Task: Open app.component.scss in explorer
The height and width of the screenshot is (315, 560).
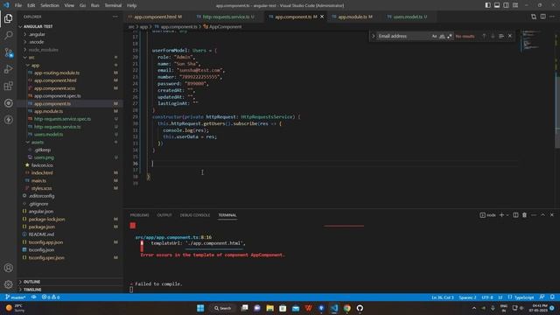Action: (54, 88)
